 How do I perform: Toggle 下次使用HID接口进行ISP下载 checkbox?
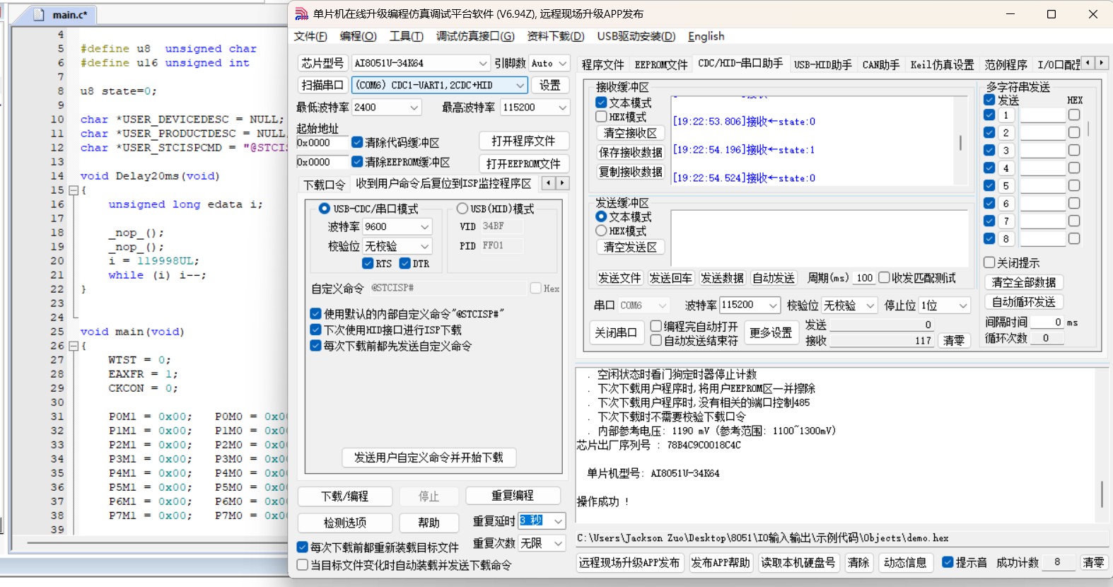[315, 330]
